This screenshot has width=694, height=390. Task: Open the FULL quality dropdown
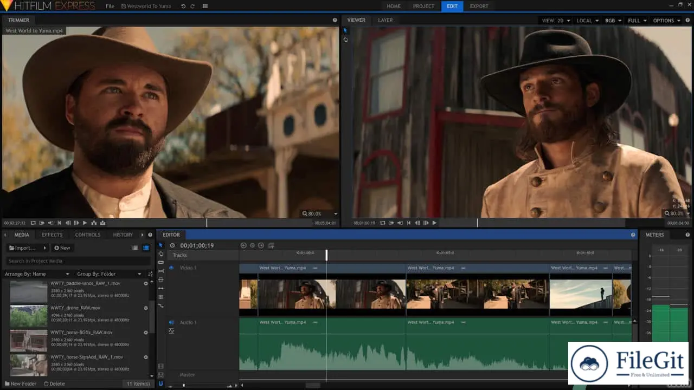[x=637, y=21]
